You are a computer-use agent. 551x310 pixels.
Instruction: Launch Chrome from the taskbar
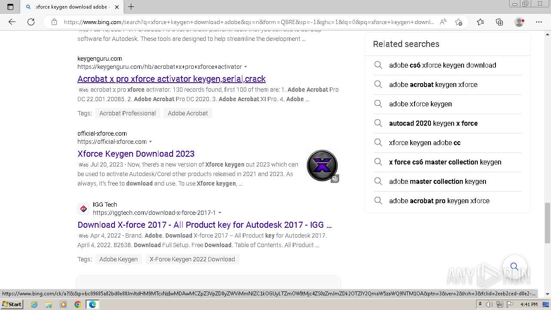click(77, 304)
